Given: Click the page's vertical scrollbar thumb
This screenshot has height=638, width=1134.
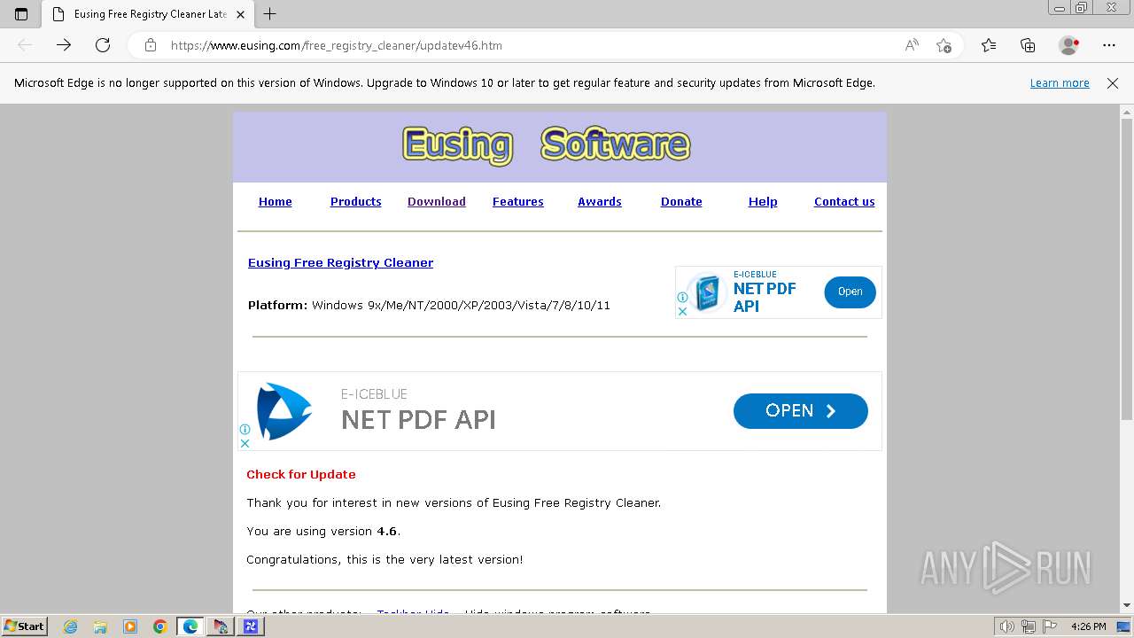Looking at the screenshot, I should [1126, 268].
